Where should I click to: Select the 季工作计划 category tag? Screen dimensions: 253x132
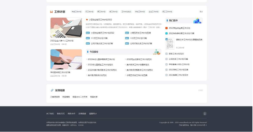pyautogui.click(x=114, y=12)
